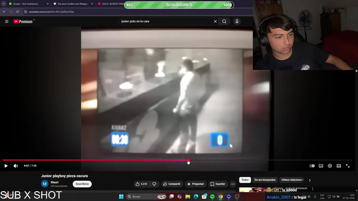Screen dimensions: 358x201
Task: Save video with Guardar button
Action: 218,184
